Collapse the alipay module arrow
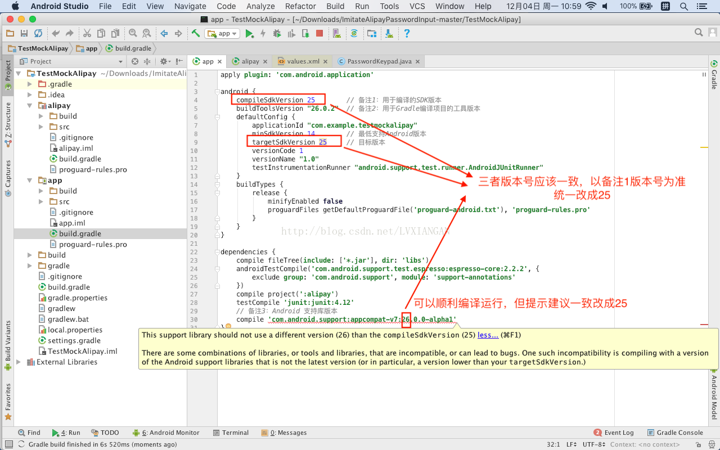This screenshot has width=720, height=450. (30, 106)
